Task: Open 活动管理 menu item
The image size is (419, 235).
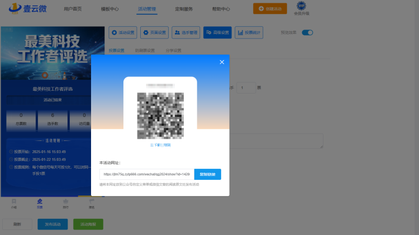Action: (147, 9)
